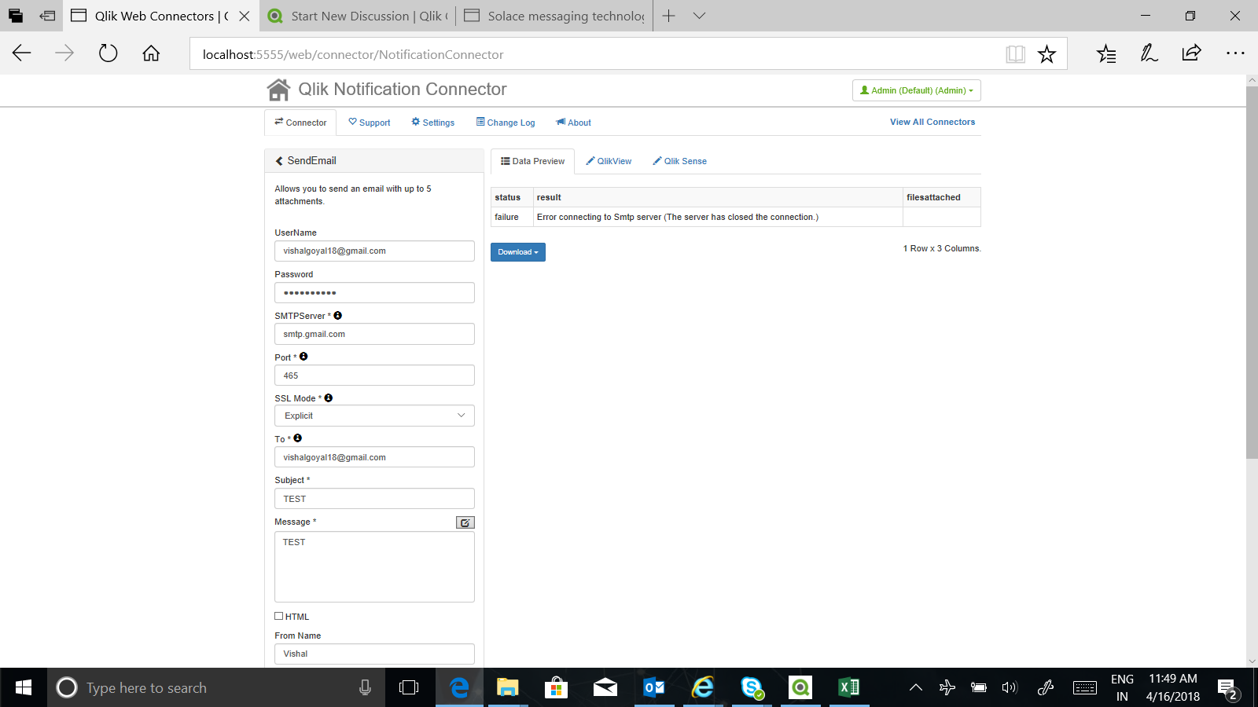Open Windows Start menu

tap(24, 687)
